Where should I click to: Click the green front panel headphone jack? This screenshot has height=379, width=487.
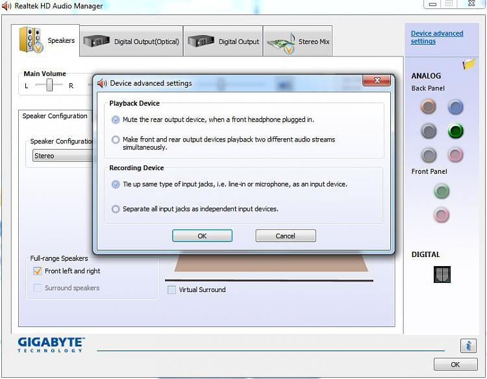pyautogui.click(x=442, y=191)
